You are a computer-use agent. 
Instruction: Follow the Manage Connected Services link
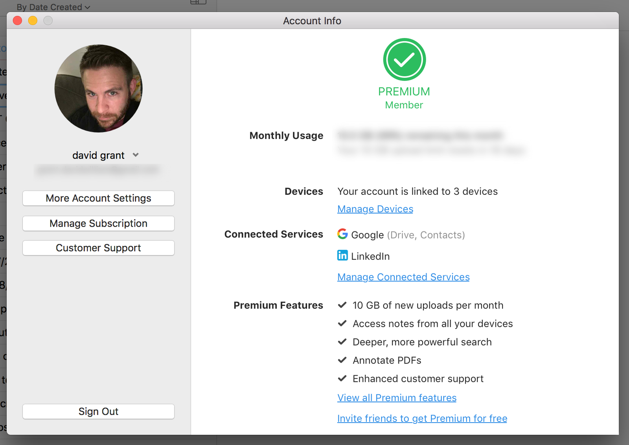pyautogui.click(x=403, y=277)
